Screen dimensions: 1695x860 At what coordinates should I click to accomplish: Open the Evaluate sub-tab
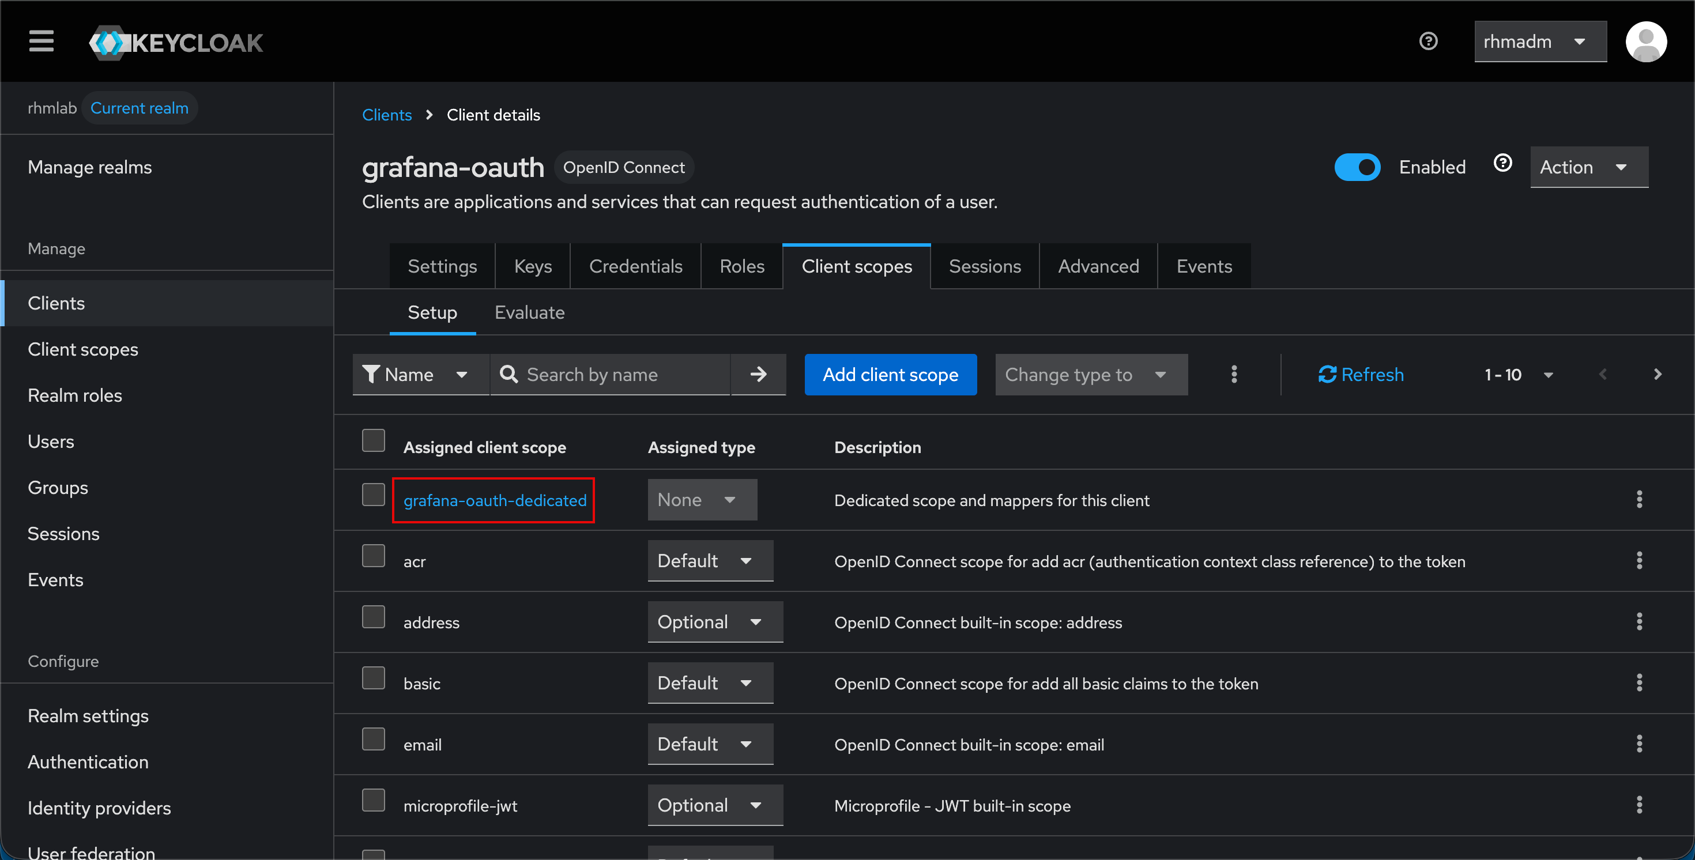point(529,312)
